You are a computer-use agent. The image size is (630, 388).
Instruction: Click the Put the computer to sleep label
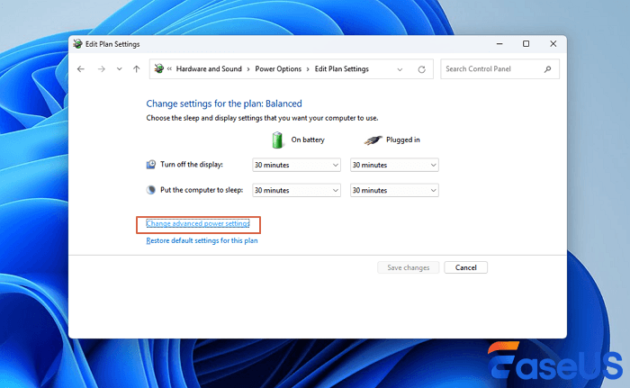[x=202, y=190]
